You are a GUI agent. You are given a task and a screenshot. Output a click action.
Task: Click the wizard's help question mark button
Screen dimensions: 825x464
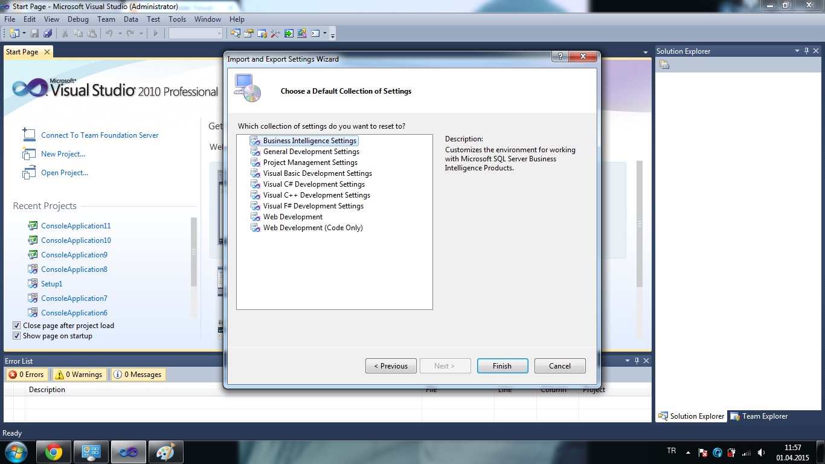pos(560,57)
